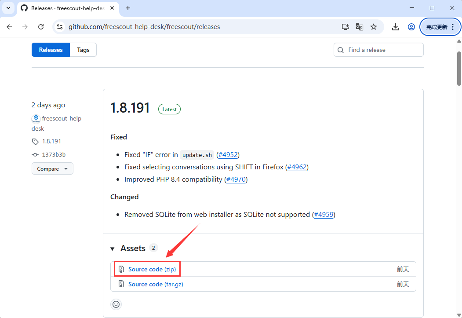Open site information icon in address bar

coord(60,27)
